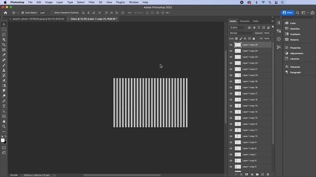The width and height of the screenshot is (316, 177).
Task: Toggle the Auto-Select checkbox
Action: 23,13
